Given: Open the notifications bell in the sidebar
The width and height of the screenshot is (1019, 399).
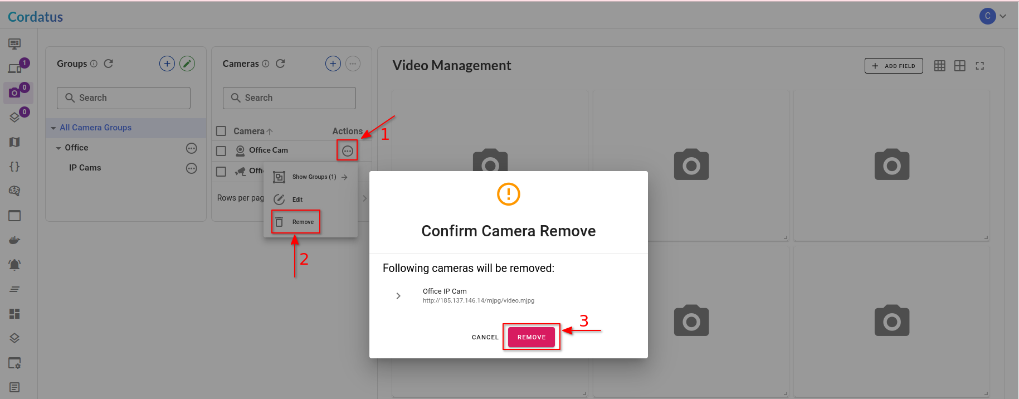Looking at the screenshot, I should pyautogui.click(x=14, y=264).
